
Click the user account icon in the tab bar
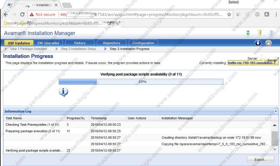click(268, 43)
